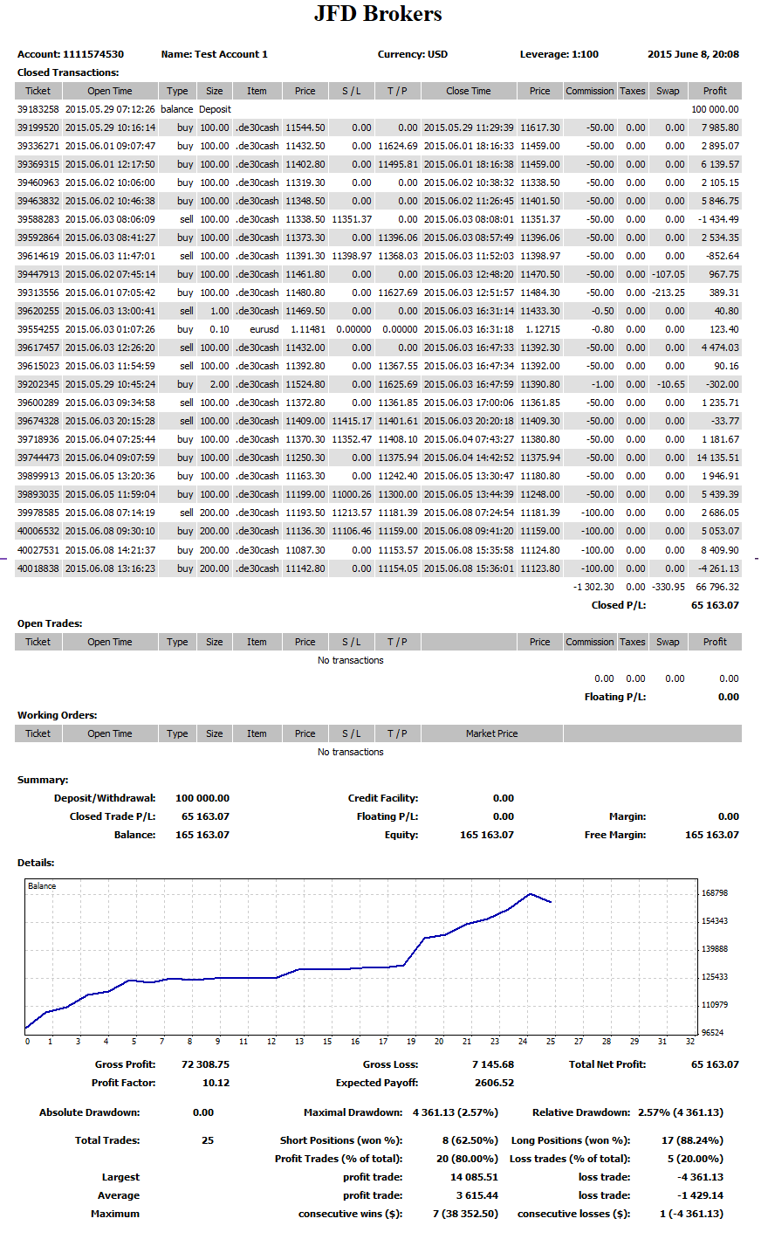The height and width of the screenshot is (1246, 768).
Task: Click the 'Absolute Drawdown:' label
Action: click(x=89, y=1112)
